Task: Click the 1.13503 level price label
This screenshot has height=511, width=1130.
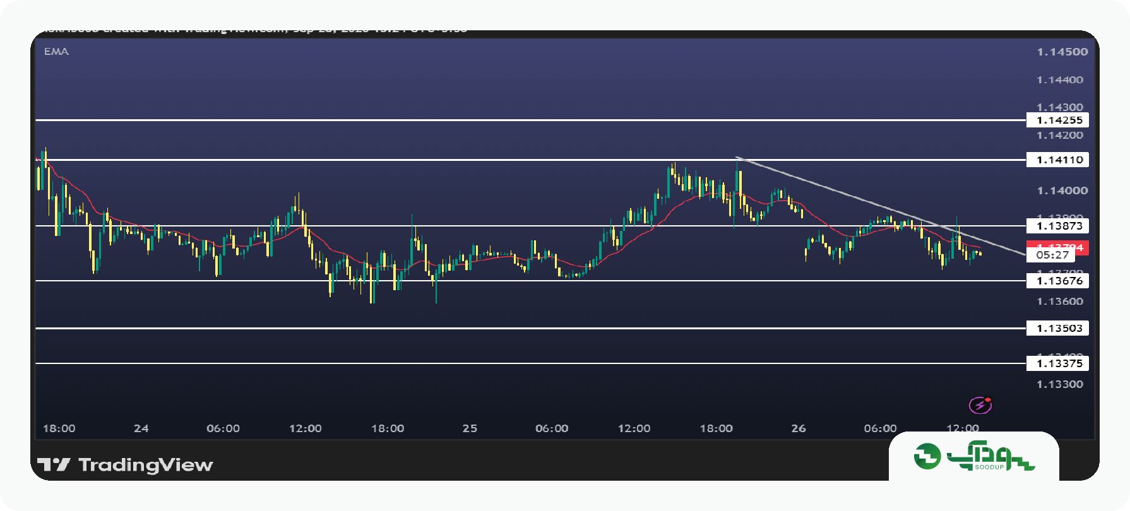Action: pos(1057,328)
